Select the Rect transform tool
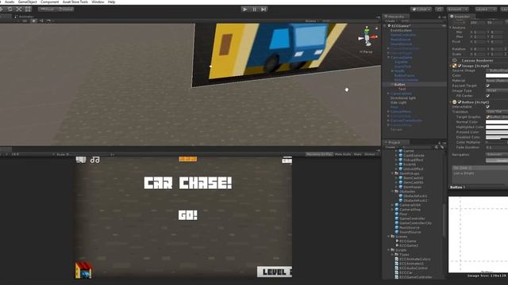The image size is (508, 285). click(28, 9)
